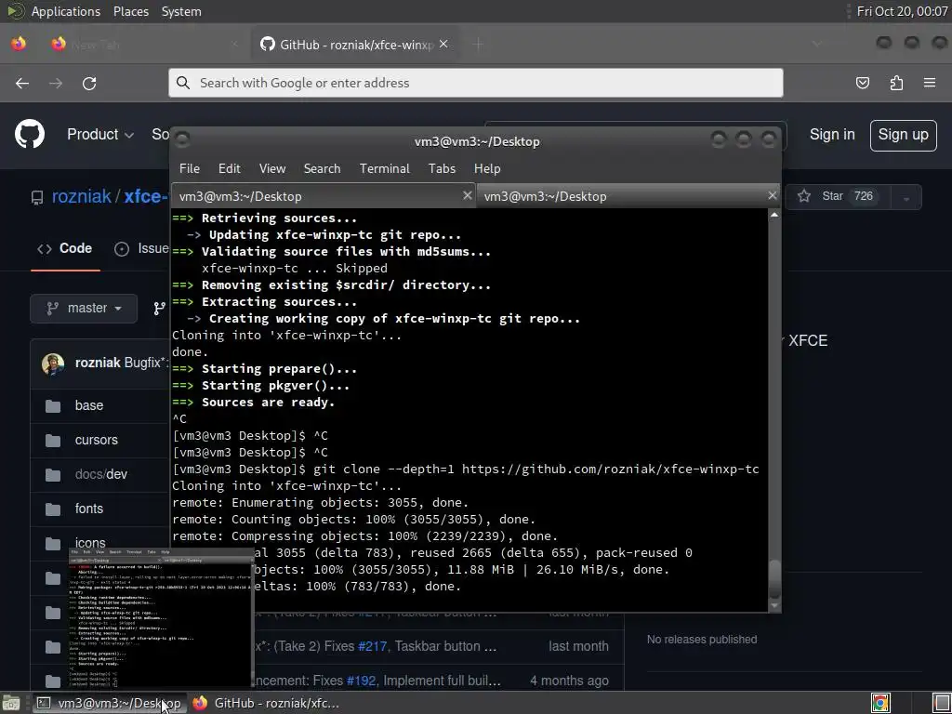Open the #217 issue link
Image resolution: width=952 pixels, height=714 pixels.
click(372, 646)
